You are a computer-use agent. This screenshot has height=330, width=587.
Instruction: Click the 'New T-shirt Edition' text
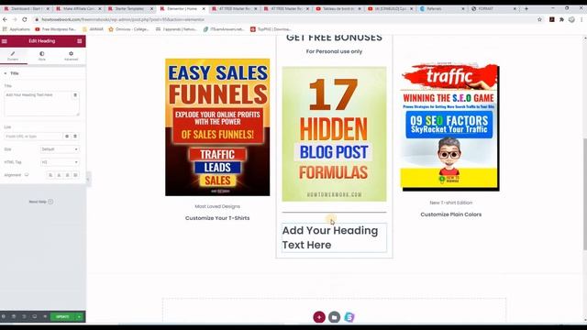pyautogui.click(x=450, y=203)
